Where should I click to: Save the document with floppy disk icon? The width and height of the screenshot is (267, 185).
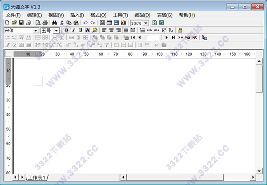pyautogui.click(x=21, y=23)
